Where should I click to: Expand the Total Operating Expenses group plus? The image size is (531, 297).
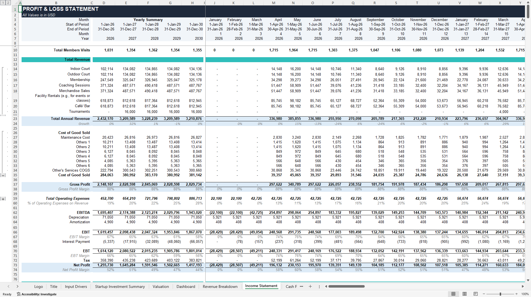coord(3,199)
